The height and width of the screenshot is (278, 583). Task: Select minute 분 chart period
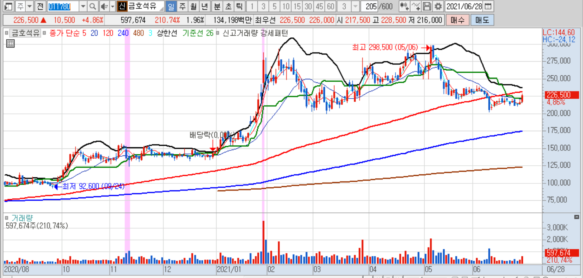[x=217, y=6]
